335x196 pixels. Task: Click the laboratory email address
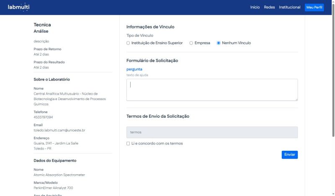coord(59,130)
